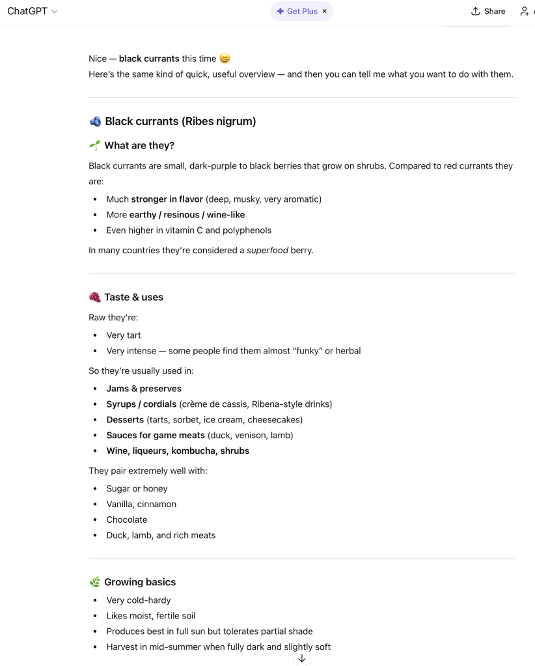Open the ChatGPT model selector dropdown
This screenshot has height=666, width=535.
point(32,11)
